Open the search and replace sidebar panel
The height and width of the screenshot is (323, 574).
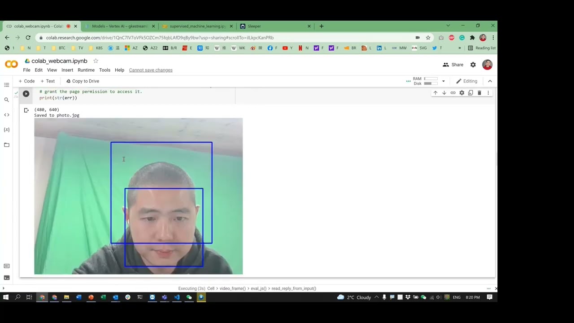7,100
